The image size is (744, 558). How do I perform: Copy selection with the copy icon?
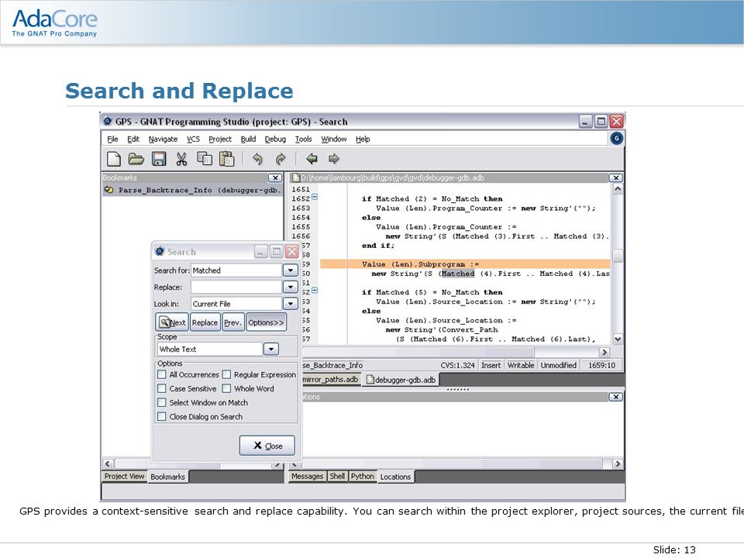coord(204,159)
